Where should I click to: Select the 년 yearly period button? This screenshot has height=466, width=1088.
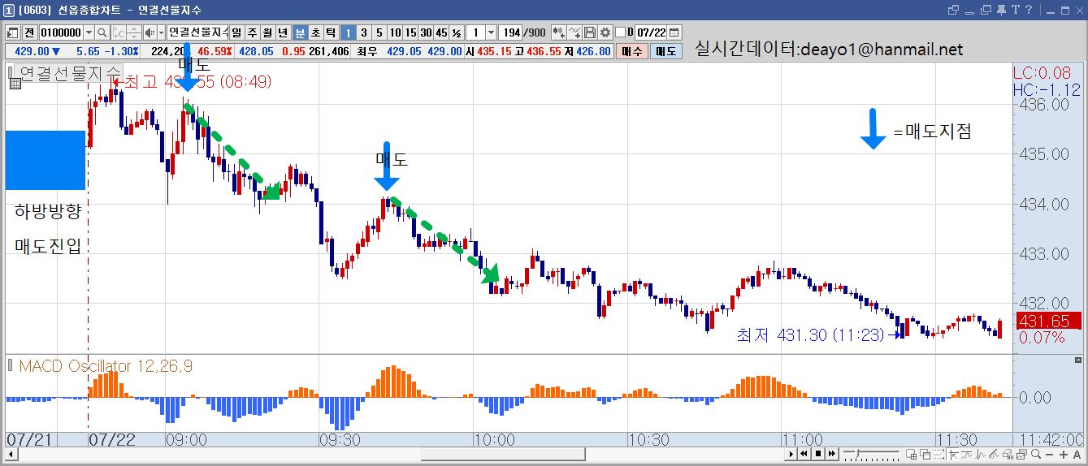pos(282,32)
